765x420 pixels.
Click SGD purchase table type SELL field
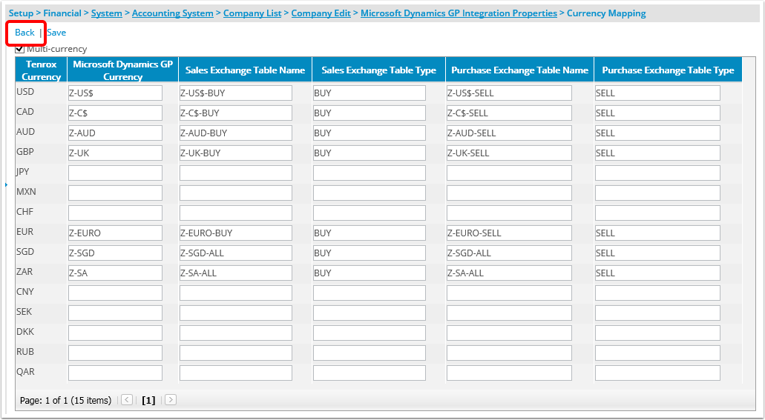coord(657,253)
